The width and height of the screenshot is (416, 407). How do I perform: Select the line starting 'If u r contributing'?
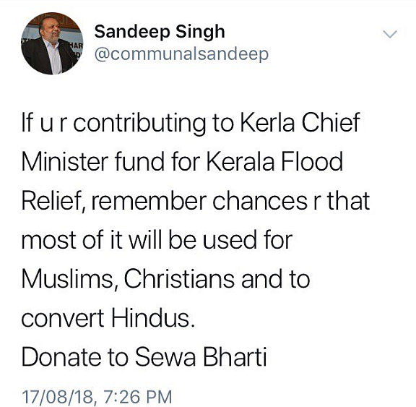[x=191, y=123]
